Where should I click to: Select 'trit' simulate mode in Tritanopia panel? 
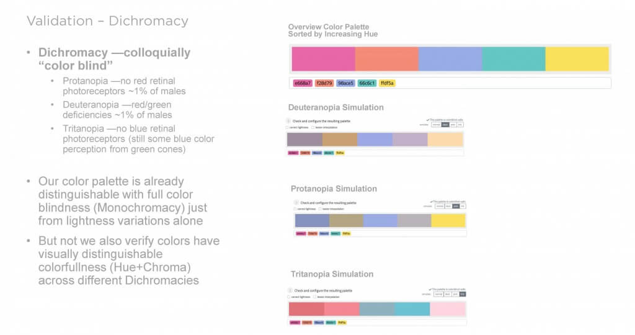coord(462,294)
